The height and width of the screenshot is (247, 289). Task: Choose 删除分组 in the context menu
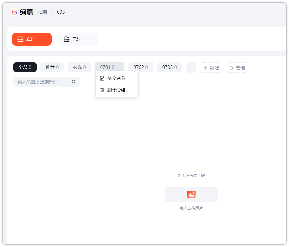tap(116, 90)
